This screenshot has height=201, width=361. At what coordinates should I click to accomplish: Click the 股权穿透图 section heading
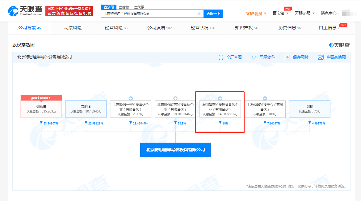[x=23, y=45]
